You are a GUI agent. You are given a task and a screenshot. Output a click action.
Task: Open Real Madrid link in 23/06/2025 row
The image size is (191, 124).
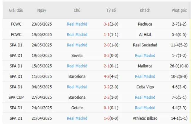coord(77,24)
